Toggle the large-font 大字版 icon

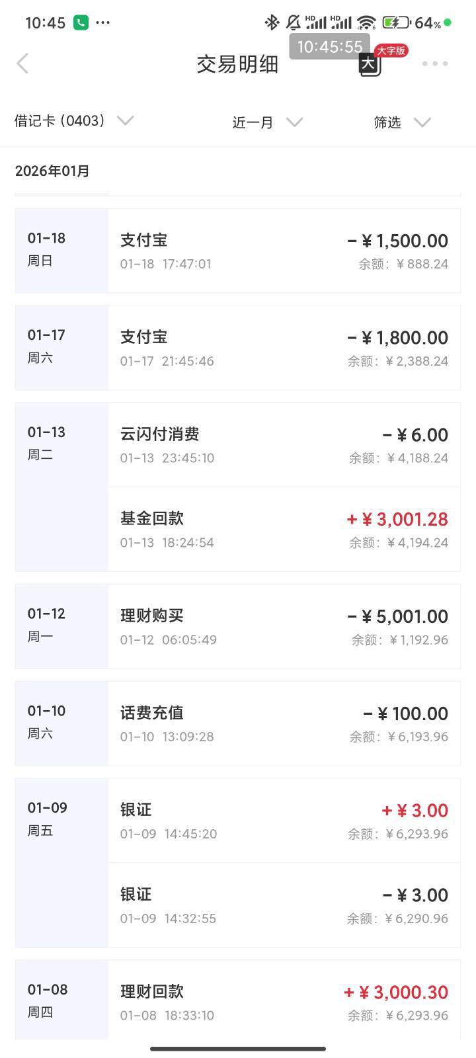(x=370, y=64)
